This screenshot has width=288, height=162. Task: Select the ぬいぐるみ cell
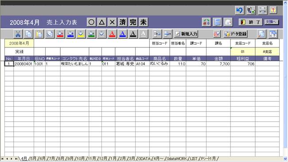click(x=160, y=64)
